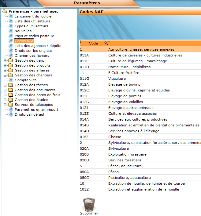Select the row with code 011A
The image size is (201, 216).
pos(140,55)
